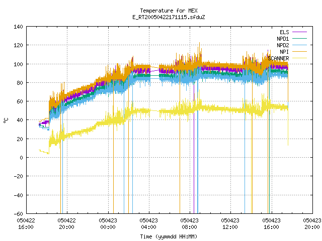Click the x-axis label 050423 12:00
Screen dimensions: 322x241
[x=230, y=223]
